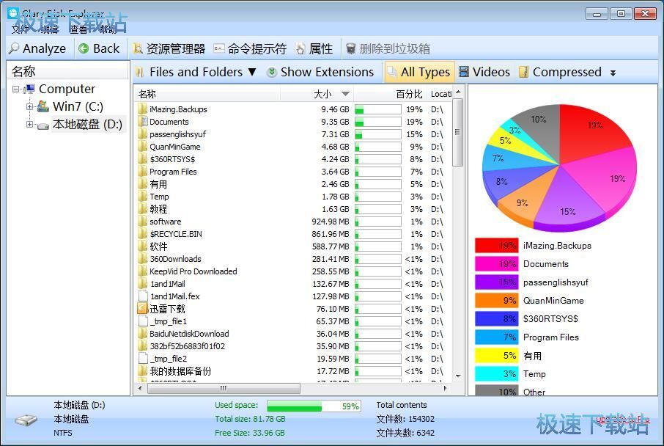Click the red iMazing.Backups legend swatch
This screenshot has height=446, width=664.
496,246
